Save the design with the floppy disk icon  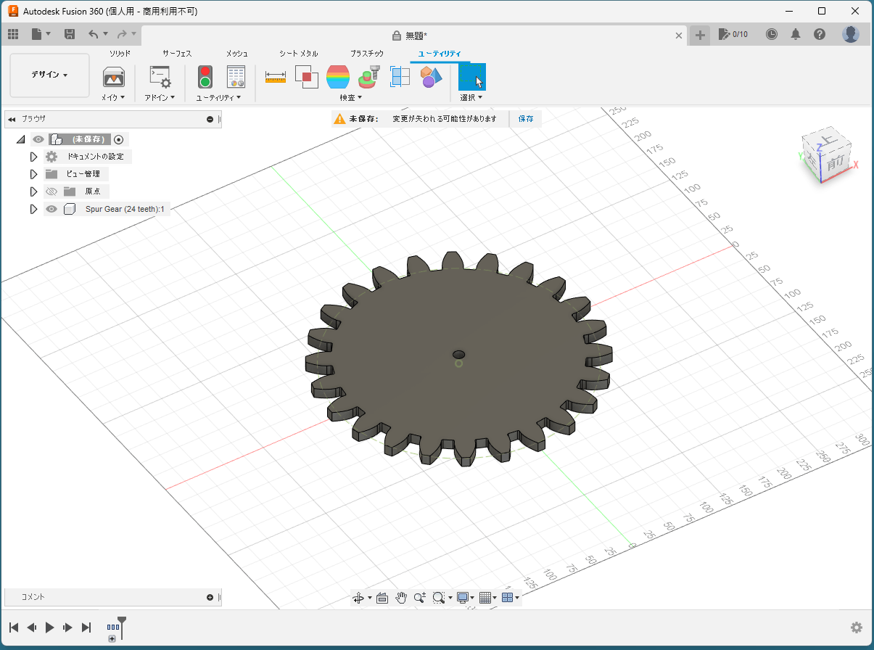point(70,34)
